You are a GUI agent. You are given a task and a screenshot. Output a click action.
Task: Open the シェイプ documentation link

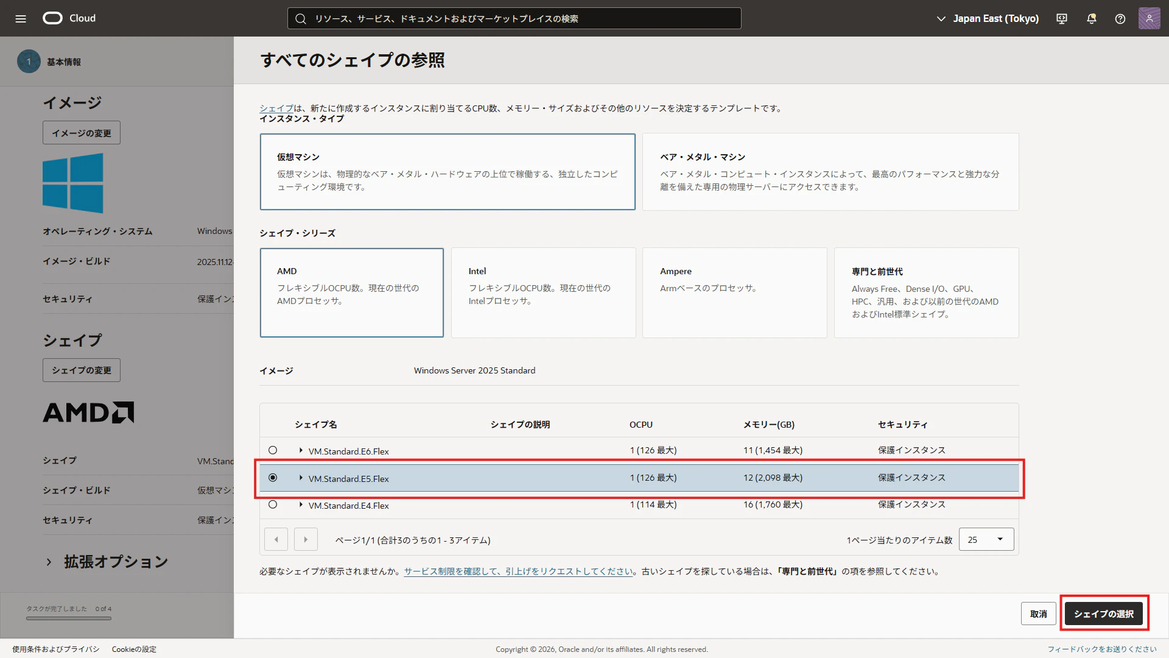pyautogui.click(x=276, y=108)
